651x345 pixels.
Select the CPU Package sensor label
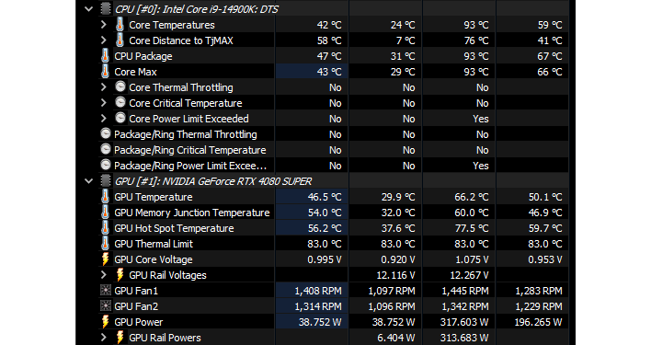click(143, 56)
